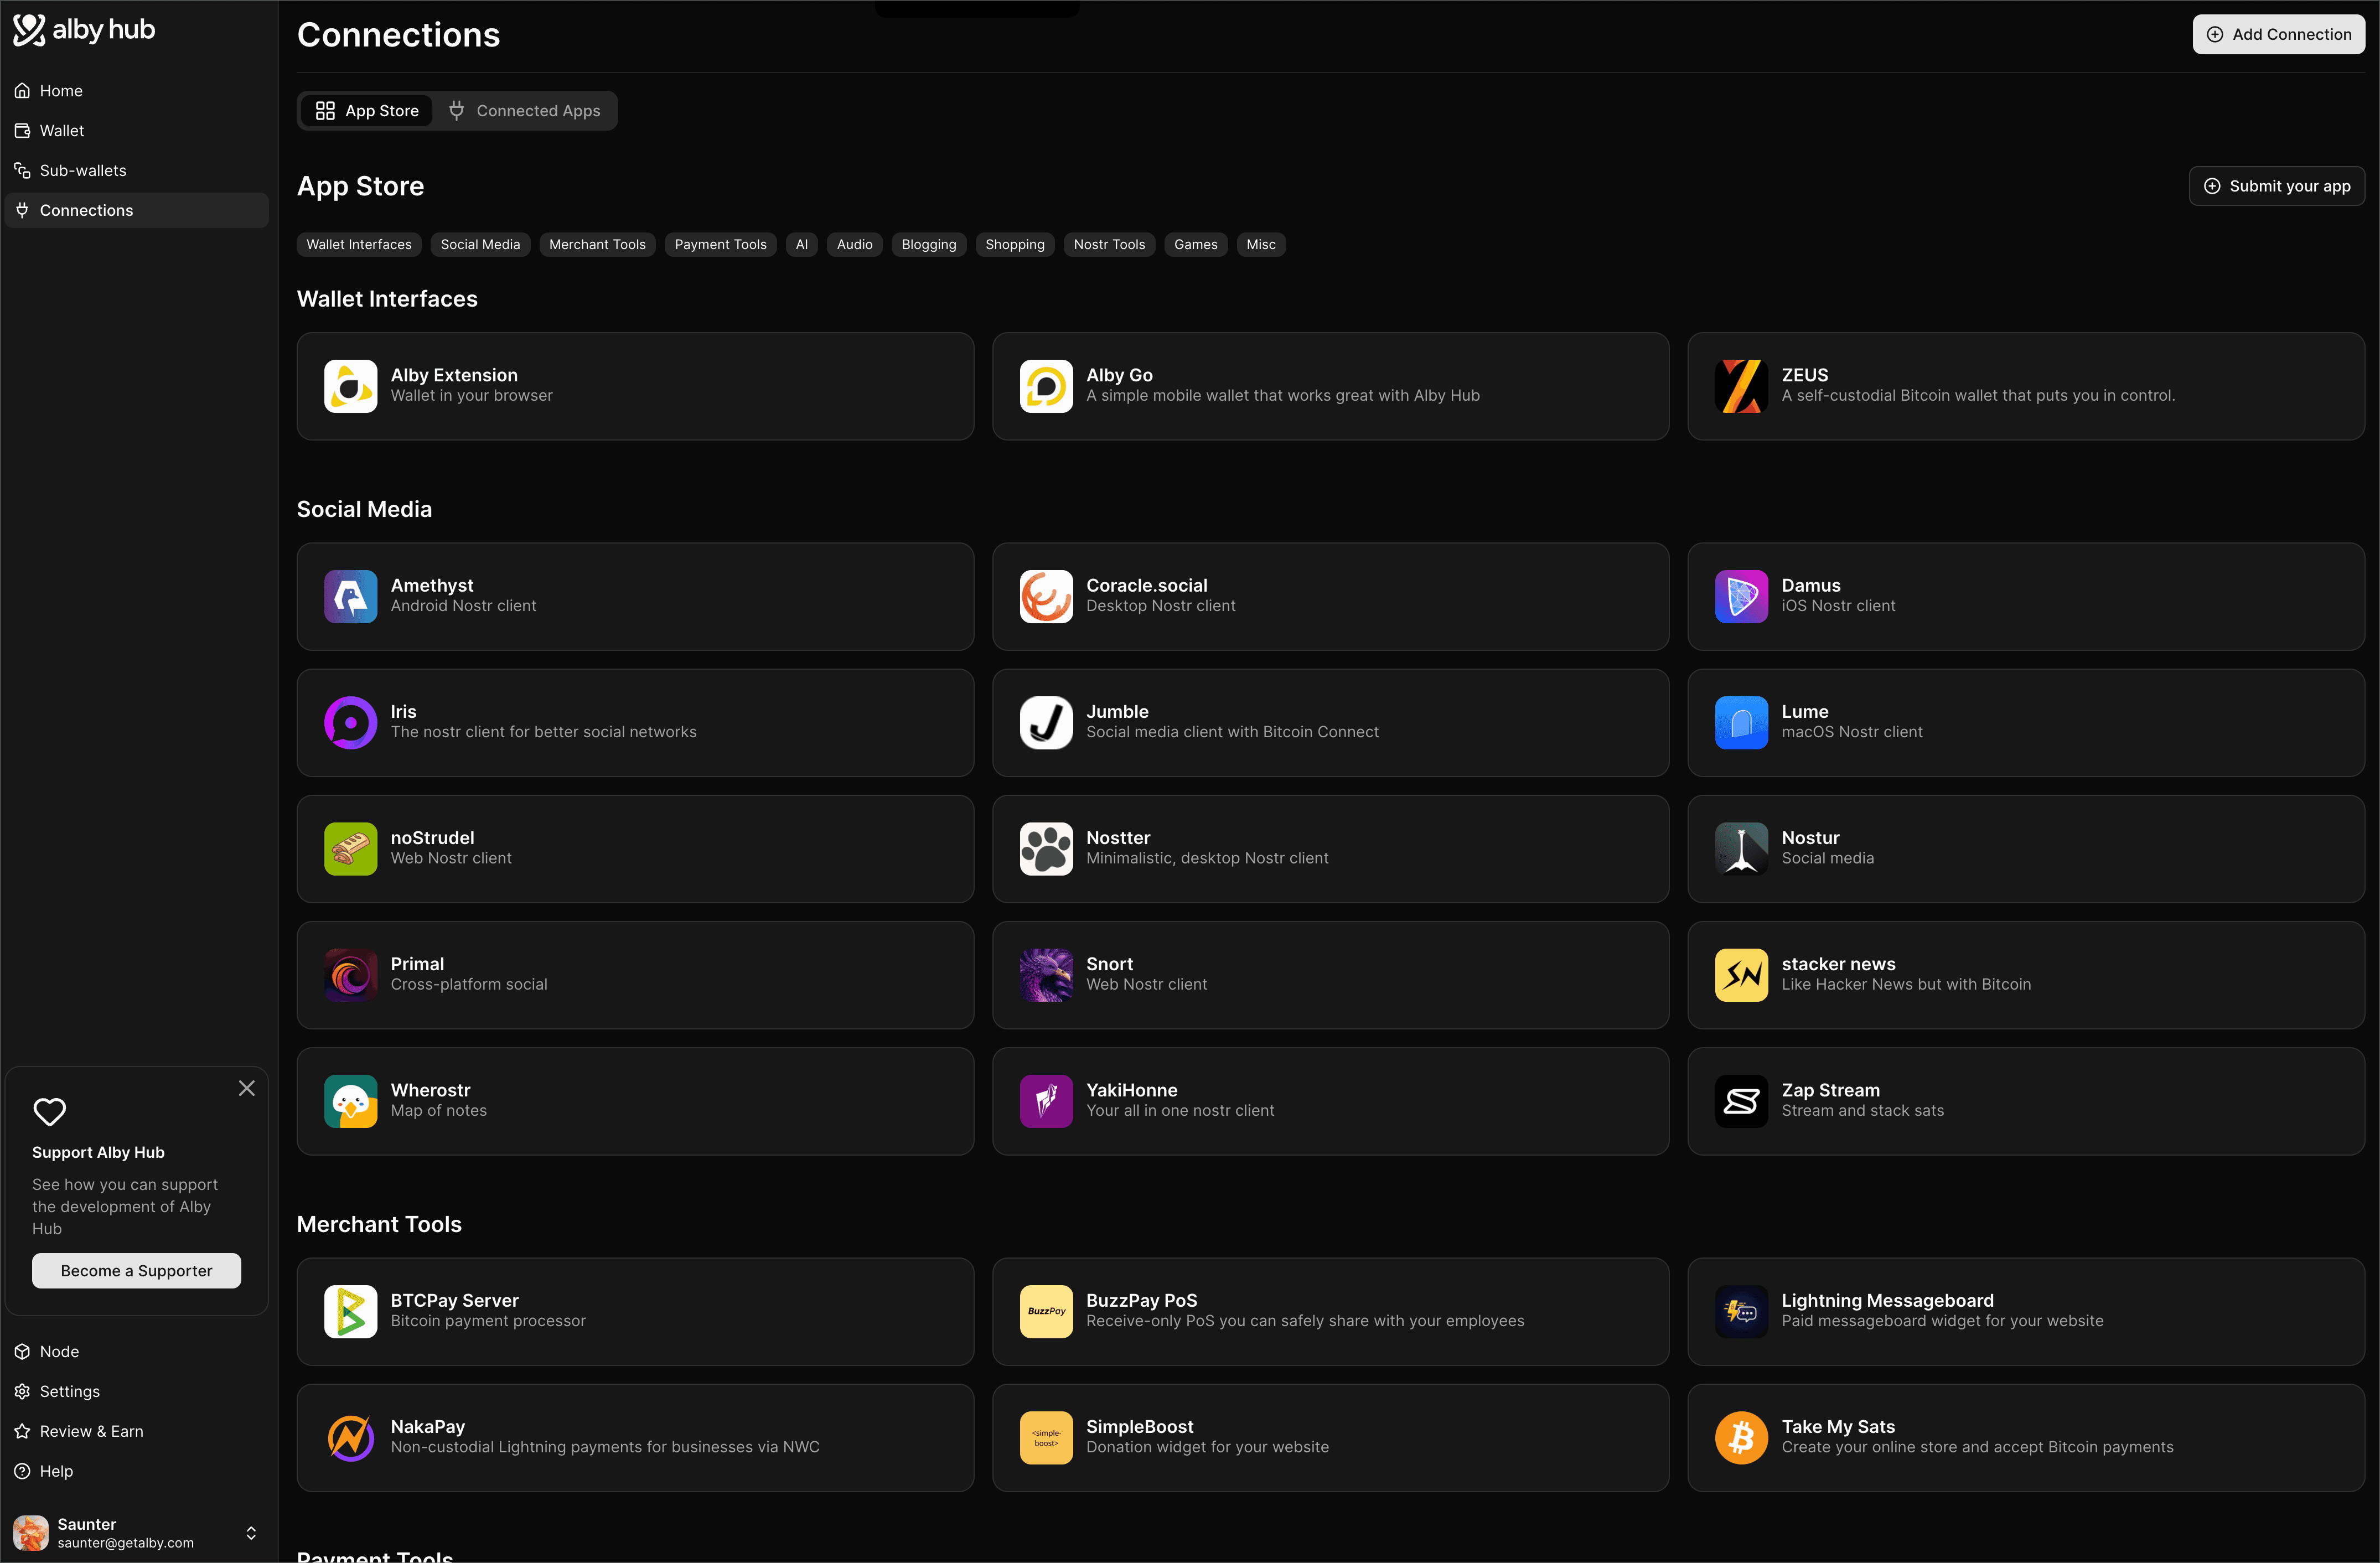Open Sub-wallets in the sidebar
Image resolution: width=2380 pixels, height=1563 pixels.
pos(82,171)
